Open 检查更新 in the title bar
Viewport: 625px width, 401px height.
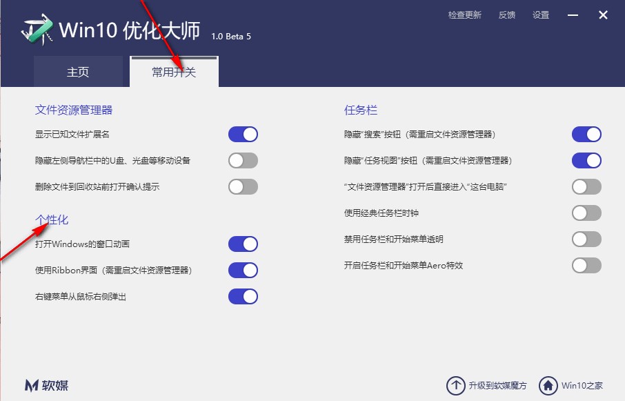pos(465,15)
